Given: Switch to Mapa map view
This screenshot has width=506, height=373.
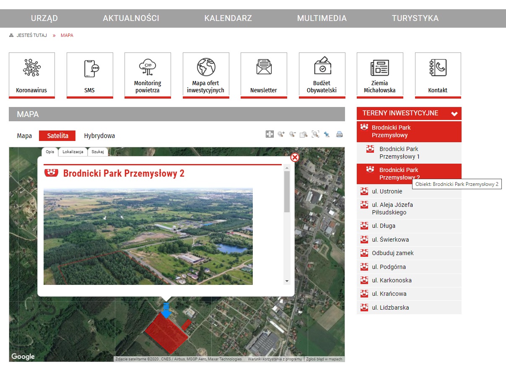Looking at the screenshot, I should tap(24, 136).
